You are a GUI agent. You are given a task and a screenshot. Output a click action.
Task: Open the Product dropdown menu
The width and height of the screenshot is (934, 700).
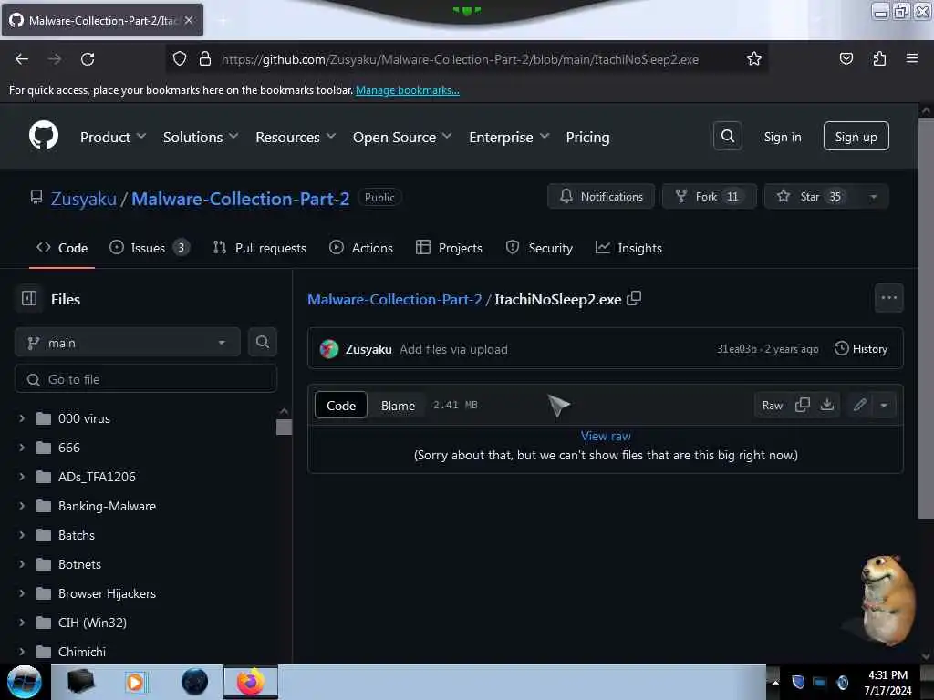click(x=112, y=137)
